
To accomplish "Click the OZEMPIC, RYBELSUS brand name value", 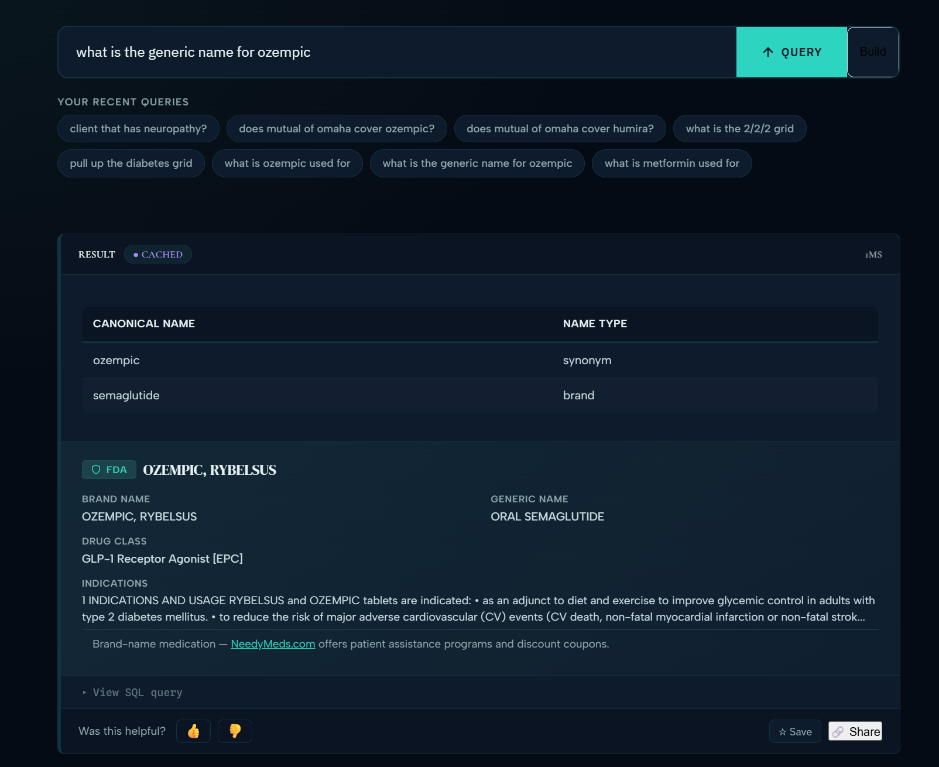I will (x=139, y=516).
